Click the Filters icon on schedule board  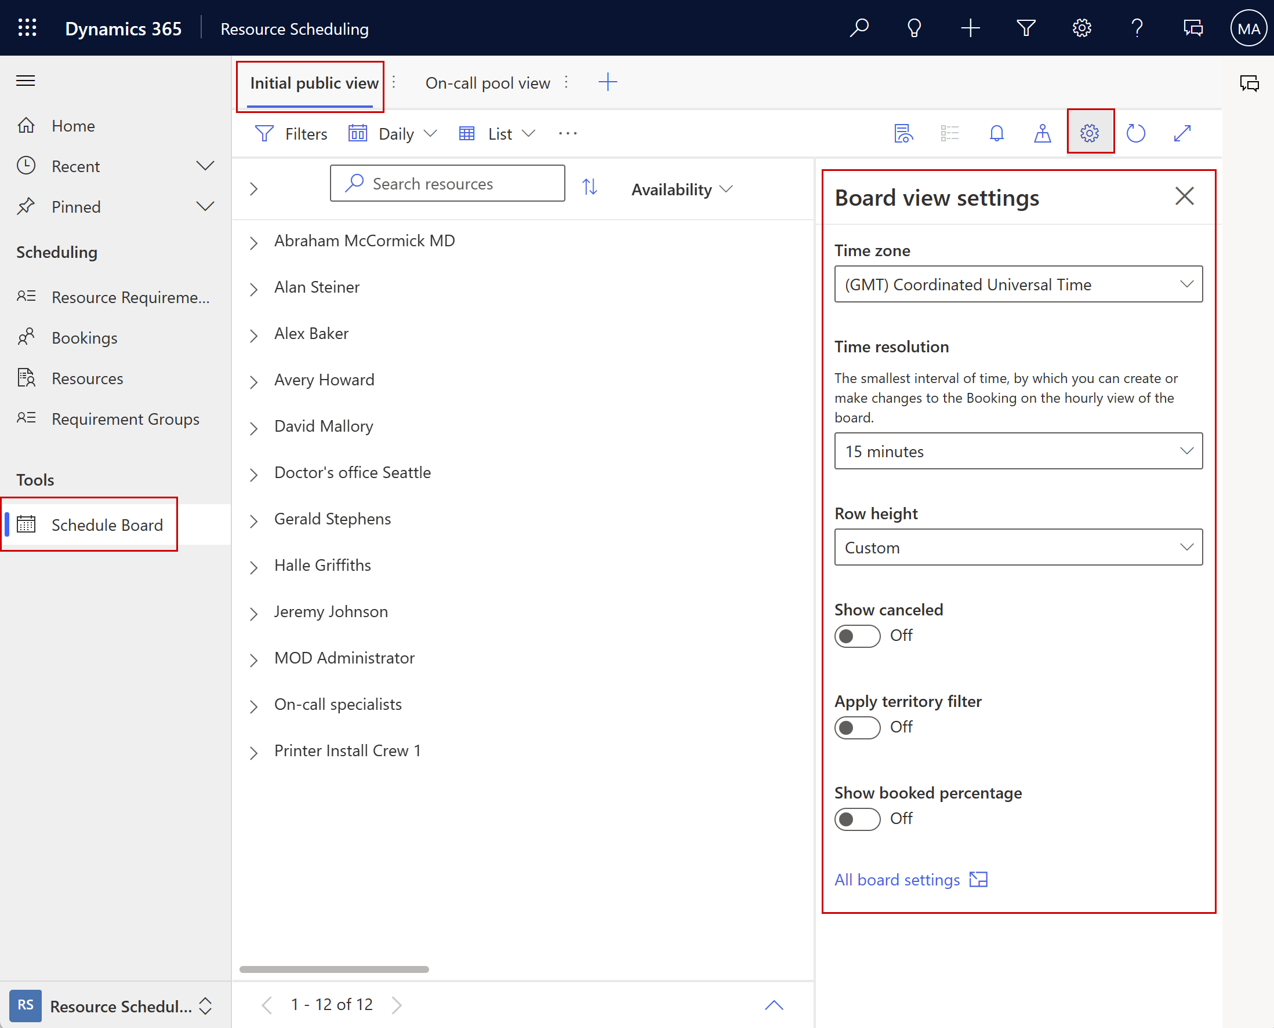click(266, 133)
